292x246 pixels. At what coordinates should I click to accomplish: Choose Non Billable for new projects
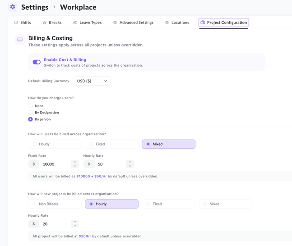(x=55, y=204)
